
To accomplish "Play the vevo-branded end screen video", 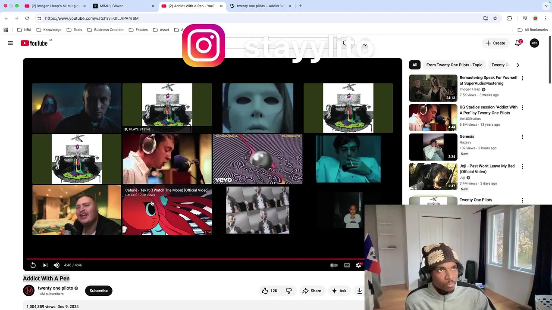I will point(257,159).
